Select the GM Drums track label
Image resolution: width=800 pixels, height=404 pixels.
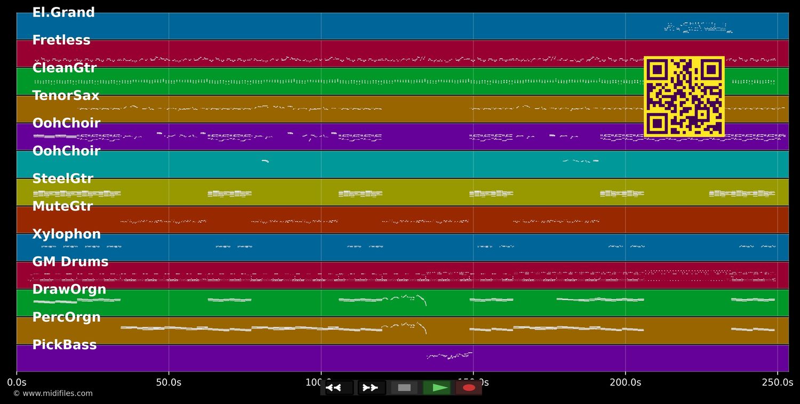coord(70,262)
